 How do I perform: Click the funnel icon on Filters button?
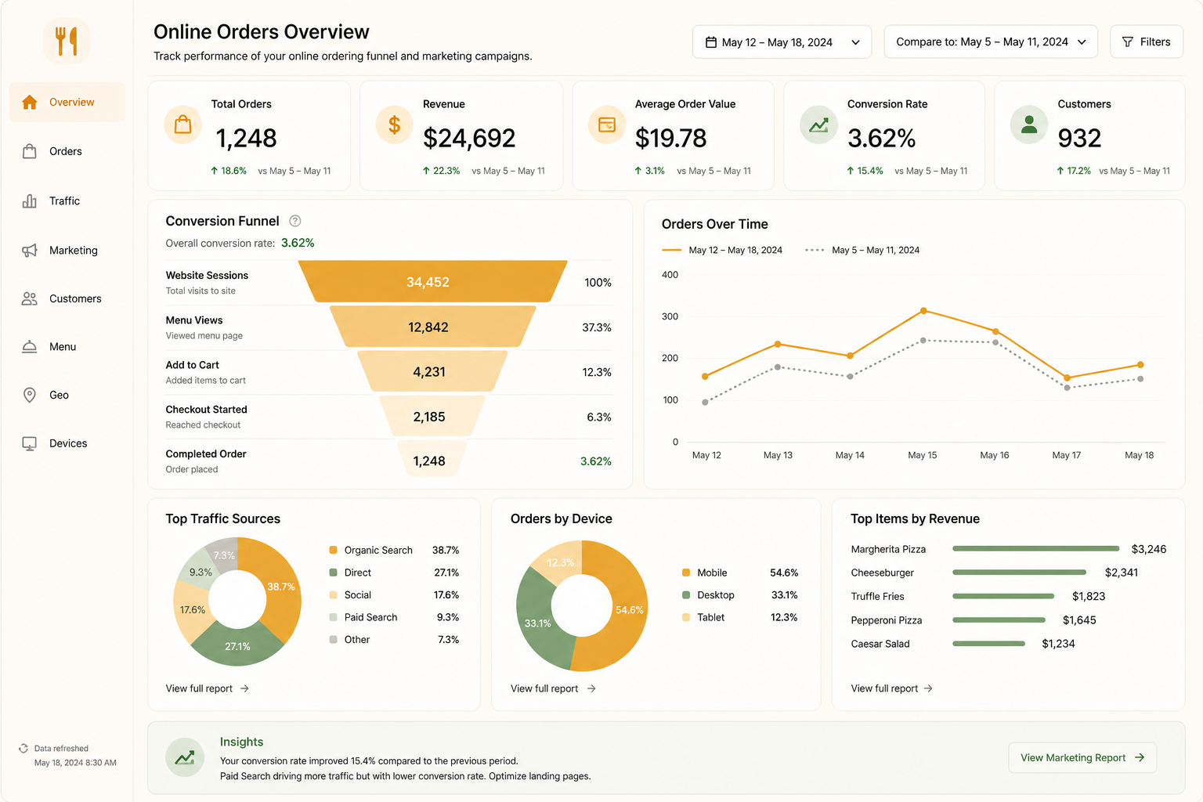coord(1128,42)
